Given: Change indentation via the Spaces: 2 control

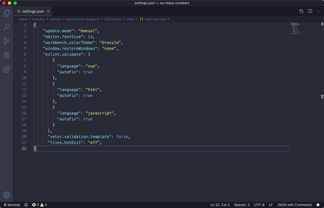Looking at the screenshot, I should click(x=242, y=205).
